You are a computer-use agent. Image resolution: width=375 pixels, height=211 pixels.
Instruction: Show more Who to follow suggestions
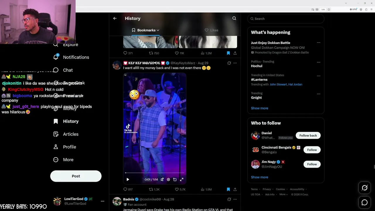click(x=260, y=177)
